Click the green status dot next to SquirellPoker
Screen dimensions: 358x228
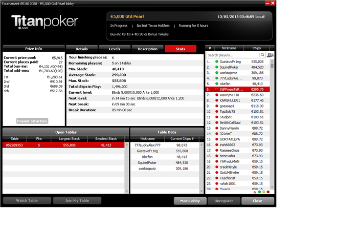[217, 67]
